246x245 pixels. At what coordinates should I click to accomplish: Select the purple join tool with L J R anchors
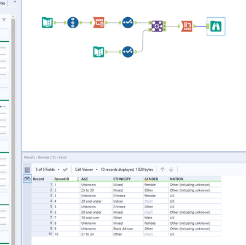(157, 26)
